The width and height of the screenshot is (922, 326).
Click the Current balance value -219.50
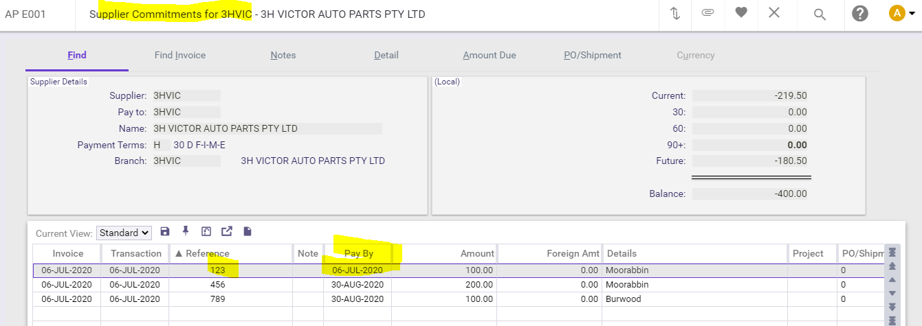[x=750, y=95]
